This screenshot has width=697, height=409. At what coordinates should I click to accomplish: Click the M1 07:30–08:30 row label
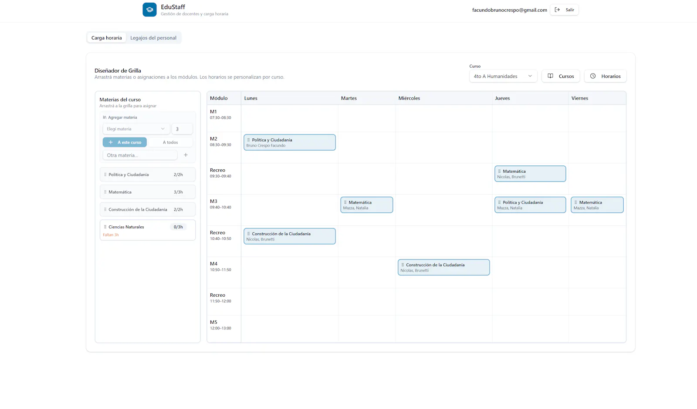pyautogui.click(x=220, y=114)
